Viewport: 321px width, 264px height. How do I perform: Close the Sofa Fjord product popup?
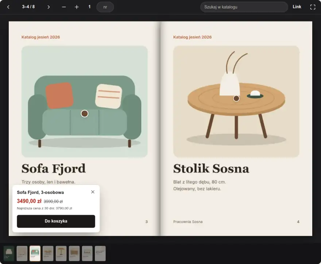pyautogui.click(x=93, y=192)
